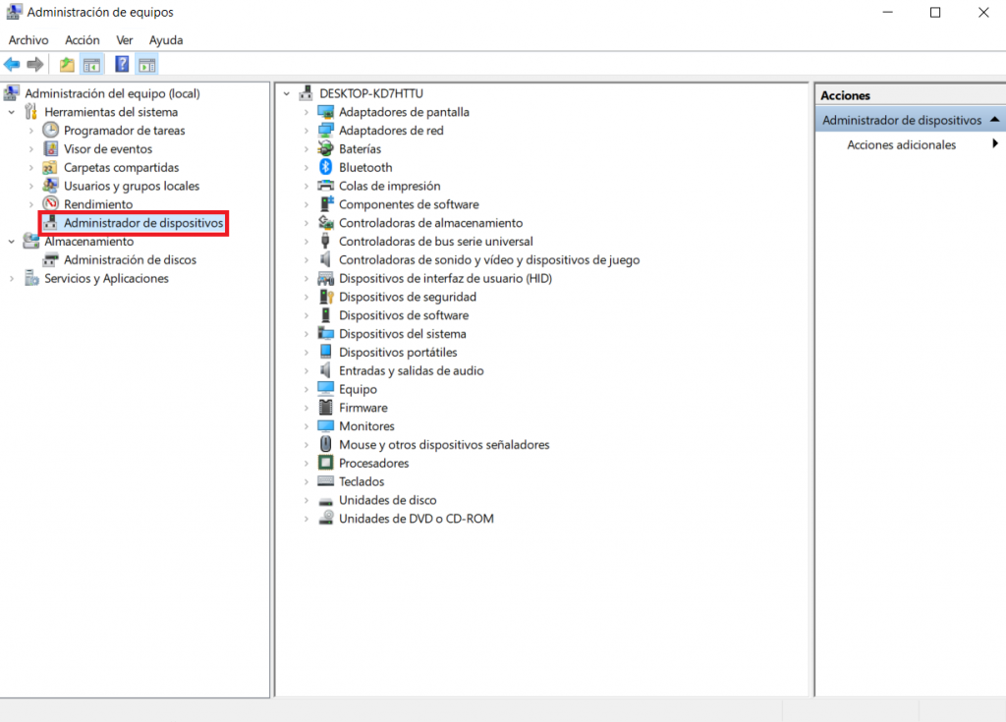Click the Baterías battery icon

tap(326, 149)
